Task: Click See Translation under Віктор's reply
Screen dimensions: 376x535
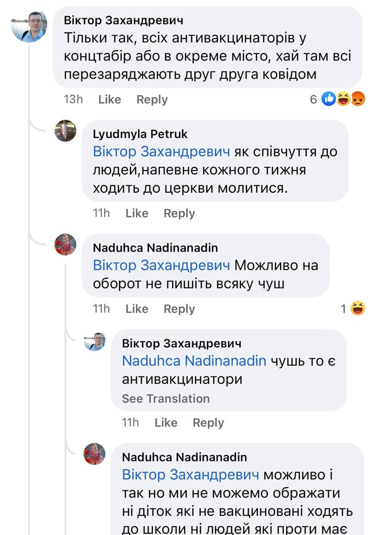Action: (x=166, y=398)
